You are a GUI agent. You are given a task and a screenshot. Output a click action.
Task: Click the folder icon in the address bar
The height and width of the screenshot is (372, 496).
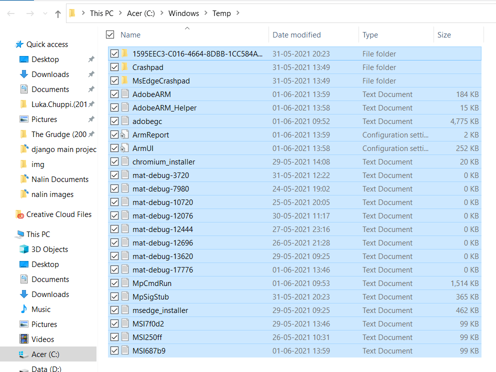click(x=72, y=13)
